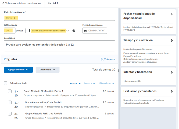The width and height of the screenshot is (179, 129).
Task: Open the Agregar menu above question list
Action: 75,83
